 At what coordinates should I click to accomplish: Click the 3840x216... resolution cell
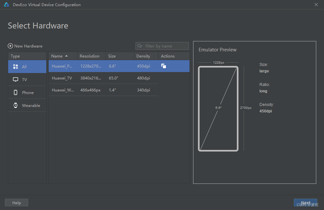pyautogui.click(x=91, y=78)
